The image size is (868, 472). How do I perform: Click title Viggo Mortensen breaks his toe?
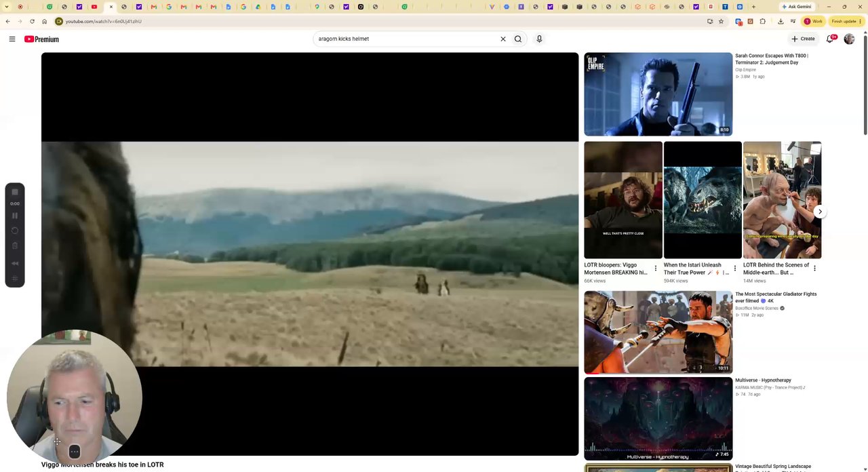point(102,465)
